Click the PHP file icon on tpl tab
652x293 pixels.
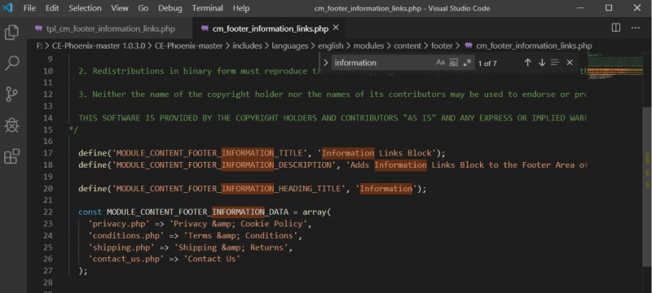39,28
